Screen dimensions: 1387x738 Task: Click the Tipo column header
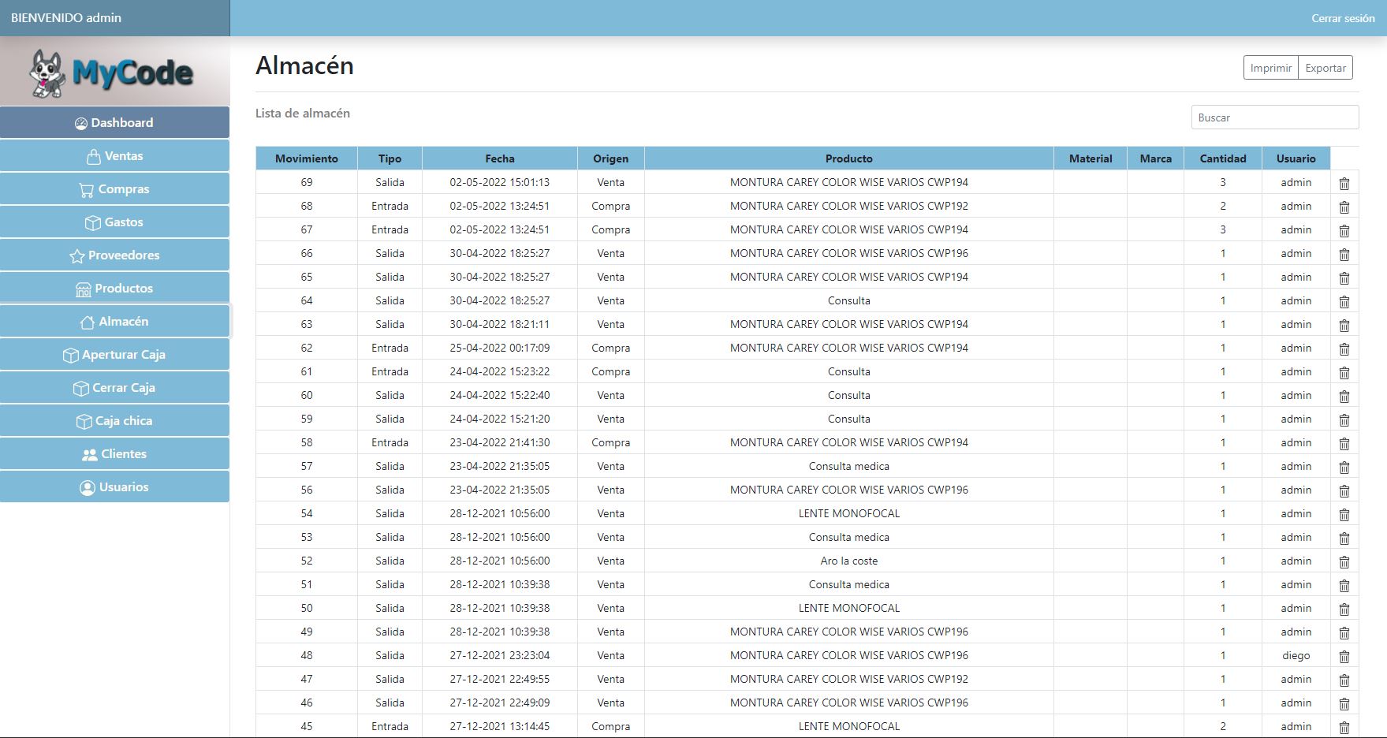(390, 158)
